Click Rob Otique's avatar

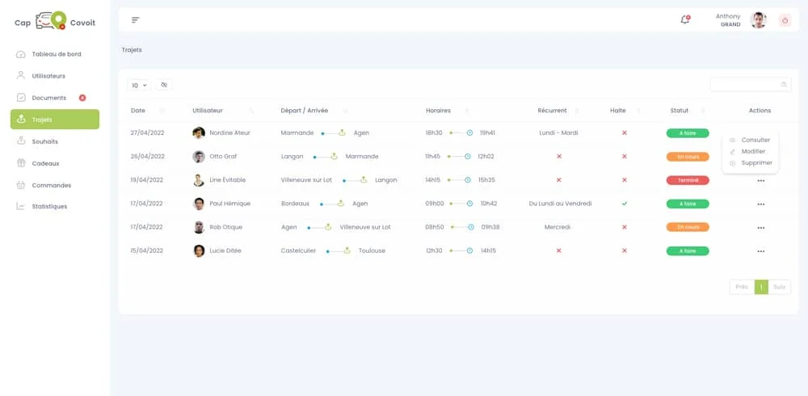(x=199, y=227)
